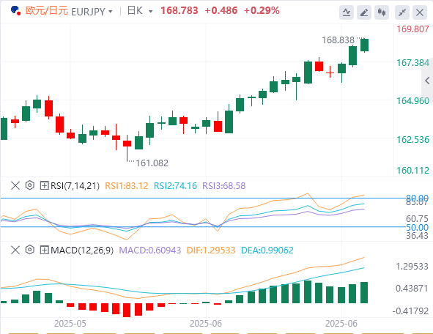Open MACD indicator settings gear
433x334 pixels.
(29, 250)
